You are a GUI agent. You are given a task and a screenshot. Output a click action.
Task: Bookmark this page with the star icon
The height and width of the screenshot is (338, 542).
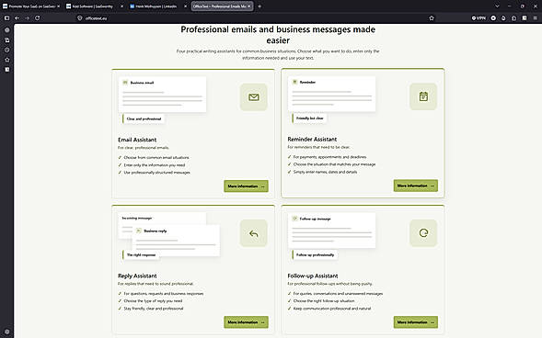coord(432,18)
